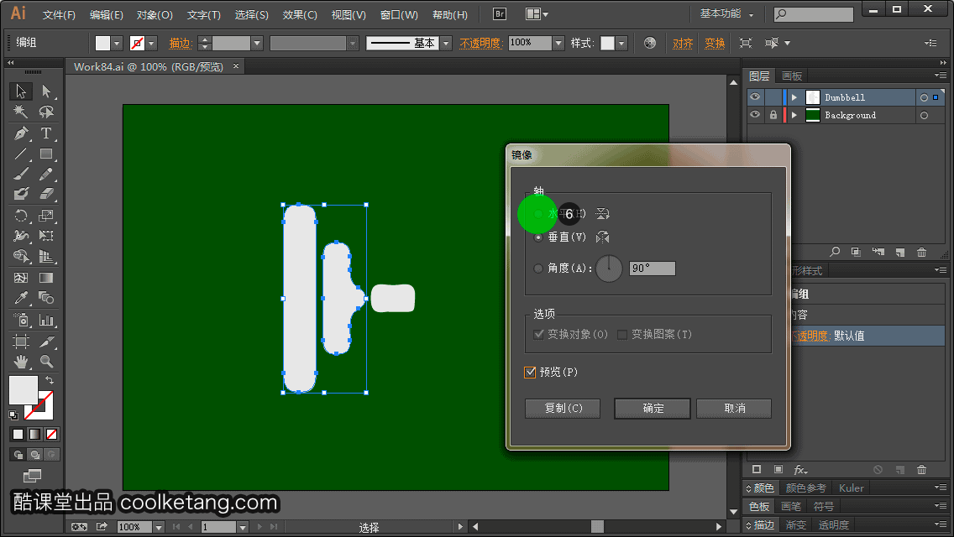
Task: Click the Fill color box in toolbox
Action: [24, 390]
